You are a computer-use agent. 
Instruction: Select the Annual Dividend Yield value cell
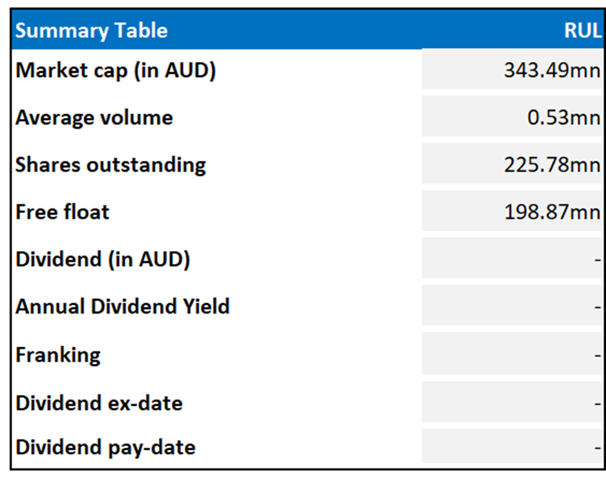pyautogui.click(x=512, y=306)
